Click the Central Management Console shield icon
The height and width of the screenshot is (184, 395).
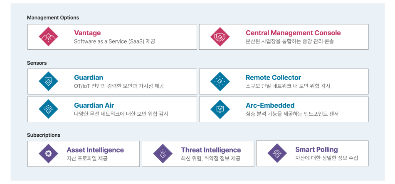(220, 37)
